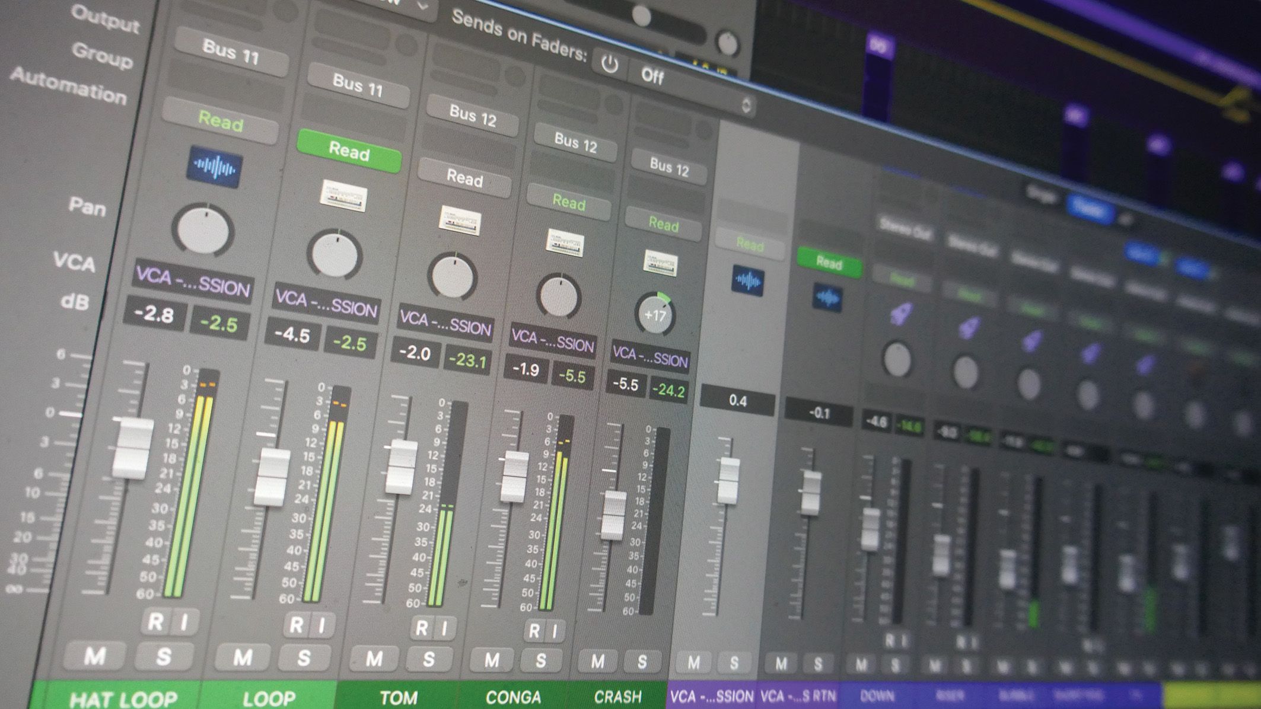Click the -2.8 dB value field on HAT LOOP channel

pos(155,315)
